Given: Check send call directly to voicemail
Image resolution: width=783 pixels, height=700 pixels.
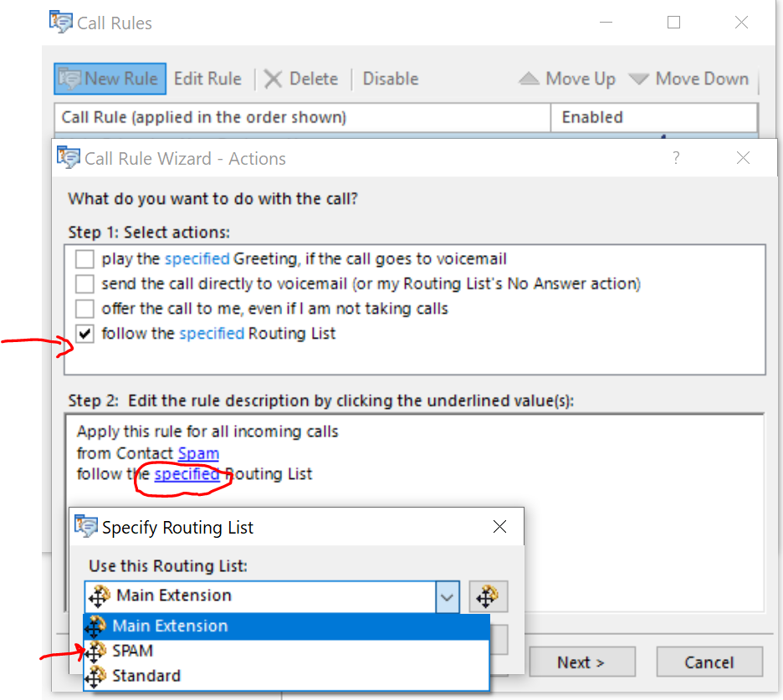Looking at the screenshot, I should pyautogui.click(x=85, y=284).
